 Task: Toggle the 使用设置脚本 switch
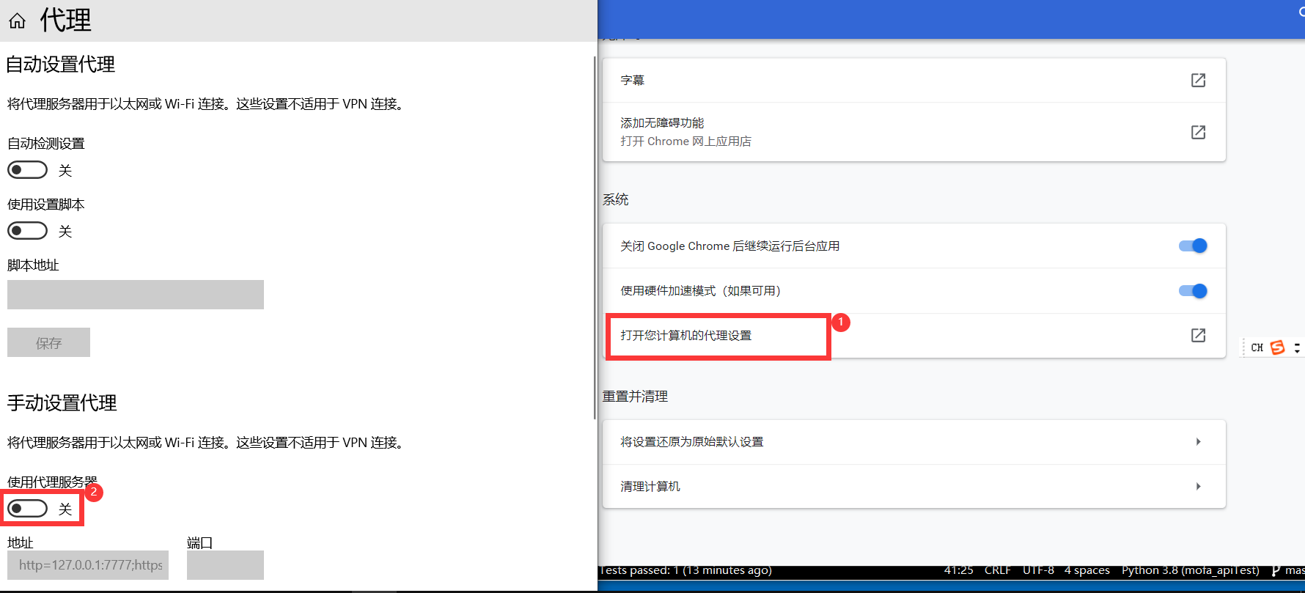pos(27,231)
